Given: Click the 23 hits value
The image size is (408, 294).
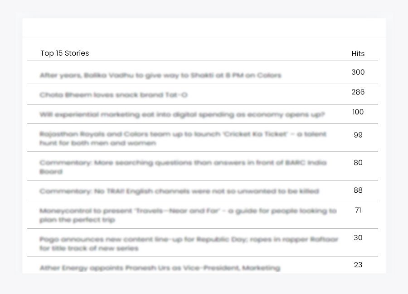Looking at the screenshot, I should [x=358, y=265].
